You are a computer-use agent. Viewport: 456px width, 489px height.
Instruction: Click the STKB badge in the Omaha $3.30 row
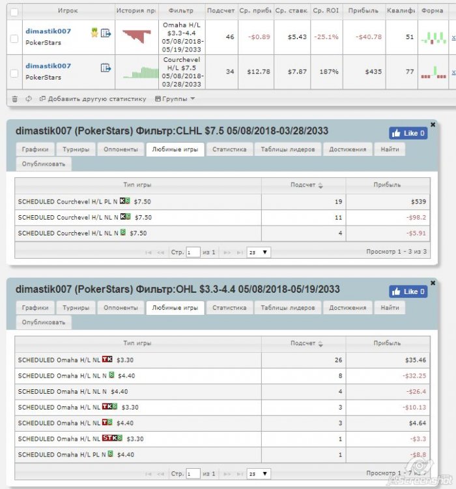112,438
